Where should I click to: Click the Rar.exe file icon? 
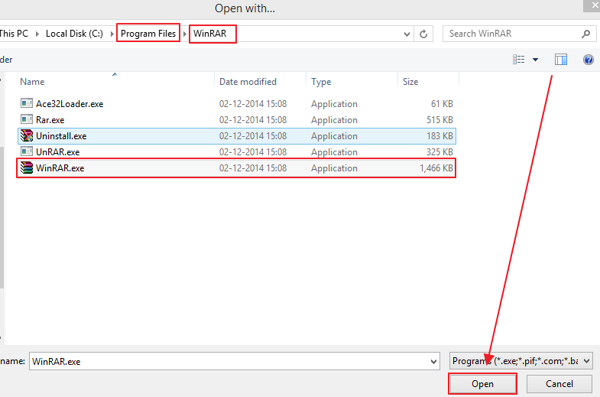pos(27,119)
